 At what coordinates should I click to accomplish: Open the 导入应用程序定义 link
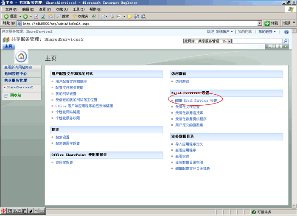point(189,144)
